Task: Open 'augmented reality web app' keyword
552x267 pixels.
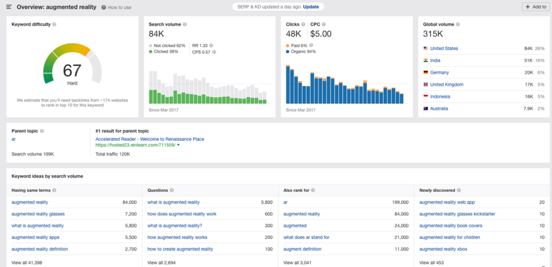Action: [447, 202]
